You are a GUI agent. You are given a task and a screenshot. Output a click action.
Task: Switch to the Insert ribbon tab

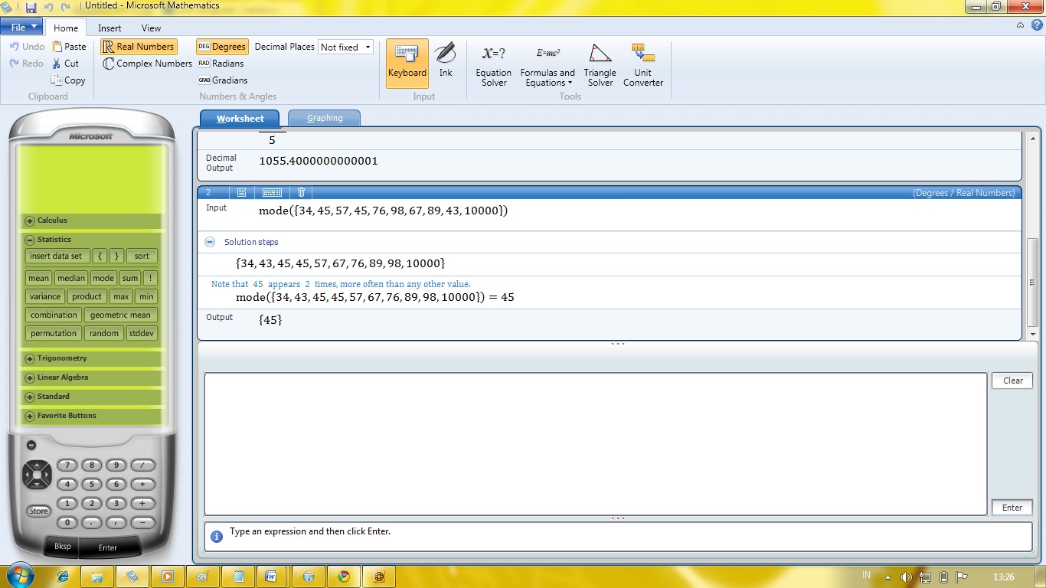pyautogui.click(x=110, y=28)
